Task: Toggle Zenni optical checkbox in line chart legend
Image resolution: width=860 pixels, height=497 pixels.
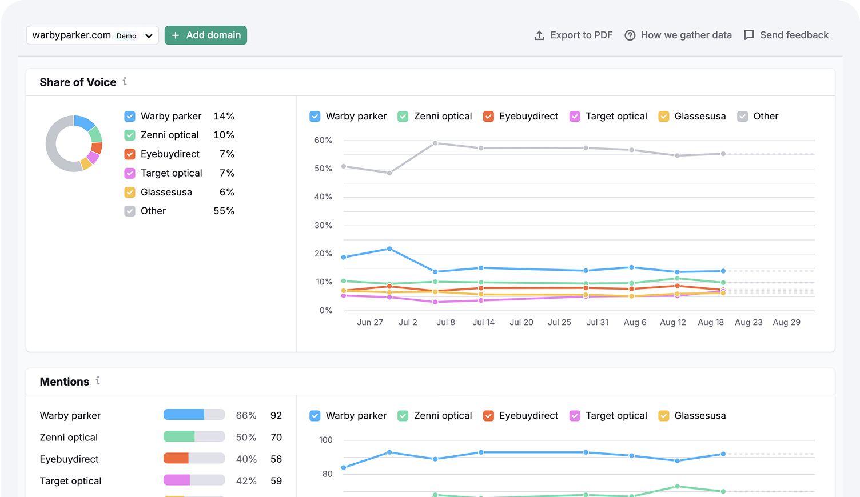Action: tap(403, 116)
